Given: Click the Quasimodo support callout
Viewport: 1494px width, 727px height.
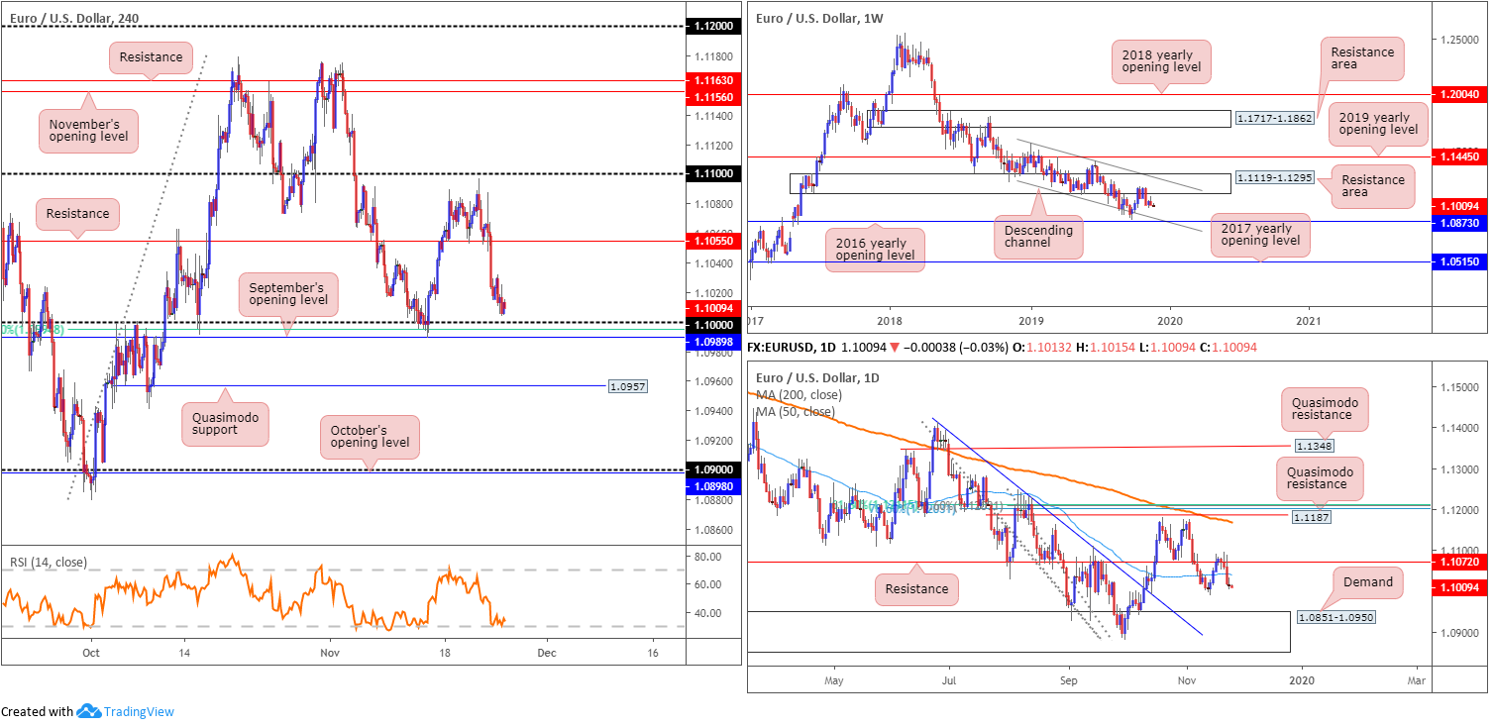Looking at the screenshot, I should (223, 426).
